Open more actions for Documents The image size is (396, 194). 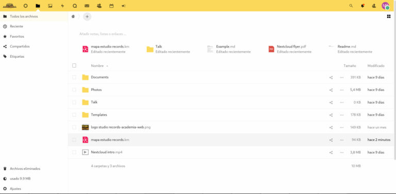coord(342,77)
